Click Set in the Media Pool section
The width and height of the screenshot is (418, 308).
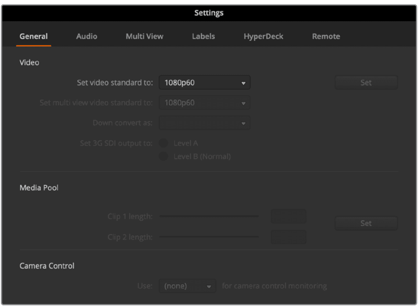(366, 223)
